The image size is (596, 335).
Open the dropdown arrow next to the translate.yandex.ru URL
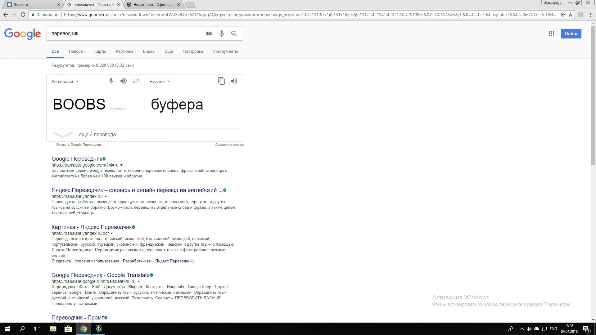coord(106,197)
